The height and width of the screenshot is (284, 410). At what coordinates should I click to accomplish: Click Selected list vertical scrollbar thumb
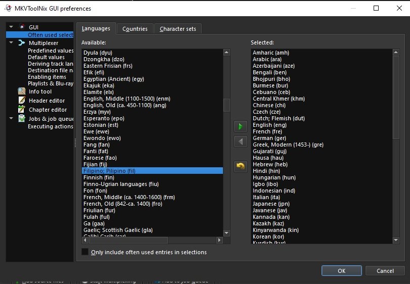[x=396, y=98]
